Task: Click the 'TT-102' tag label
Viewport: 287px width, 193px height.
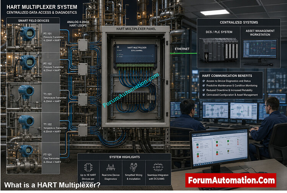Action: (x=47, y=124)
